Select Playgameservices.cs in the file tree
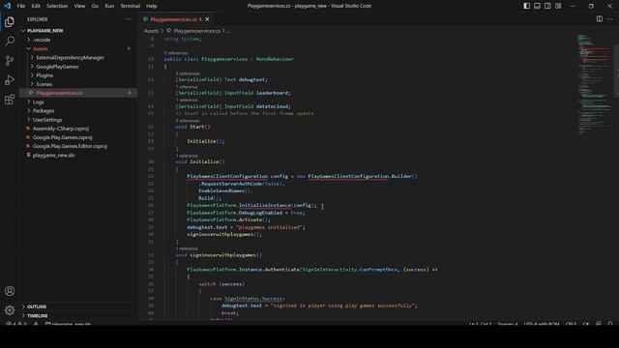Screen dimensions: 619x348 pyautogui.click(x=78, y=93)
